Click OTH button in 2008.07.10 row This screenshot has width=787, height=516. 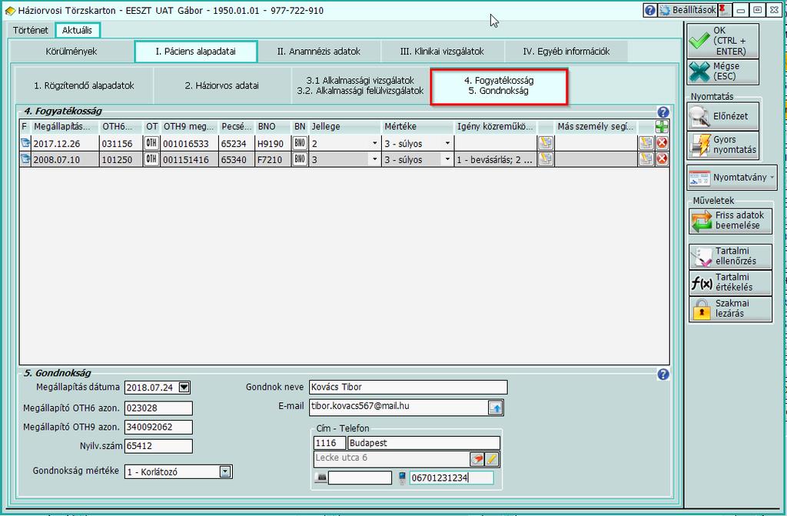click(x=151, y=159)
